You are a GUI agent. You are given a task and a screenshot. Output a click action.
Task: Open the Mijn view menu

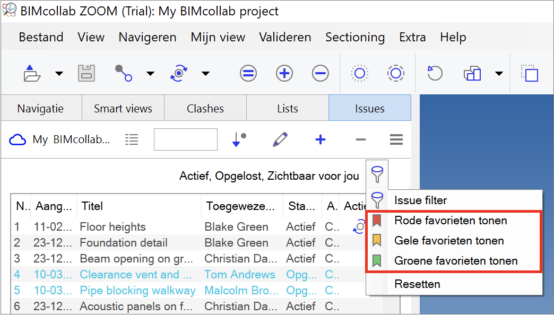point(218,37)
